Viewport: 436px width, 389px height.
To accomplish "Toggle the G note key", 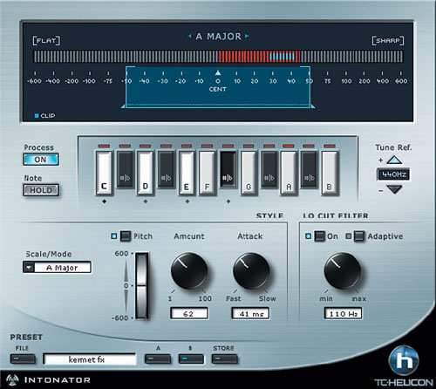I will coord(249,173).
